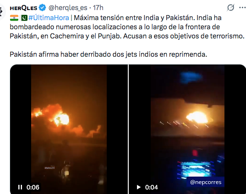
Task: Click the herQles avatar picture
Action: [x=2, y=11]
